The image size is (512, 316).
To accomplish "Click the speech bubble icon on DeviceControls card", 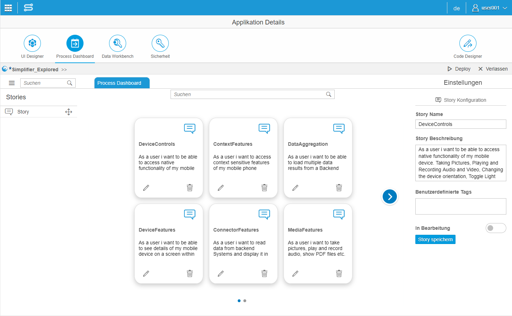I will (x=190, y=128).
